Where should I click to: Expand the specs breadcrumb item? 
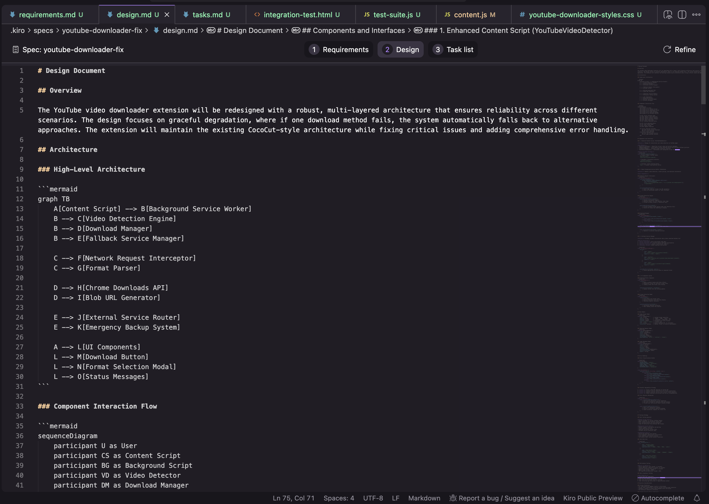tap(43, 30)
